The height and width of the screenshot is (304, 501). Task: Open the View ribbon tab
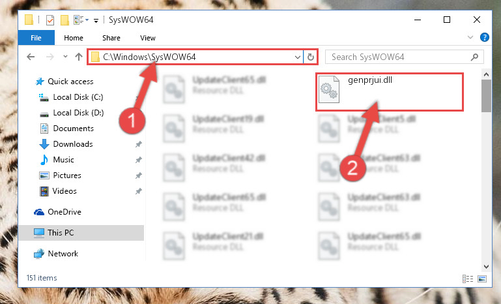148,38
